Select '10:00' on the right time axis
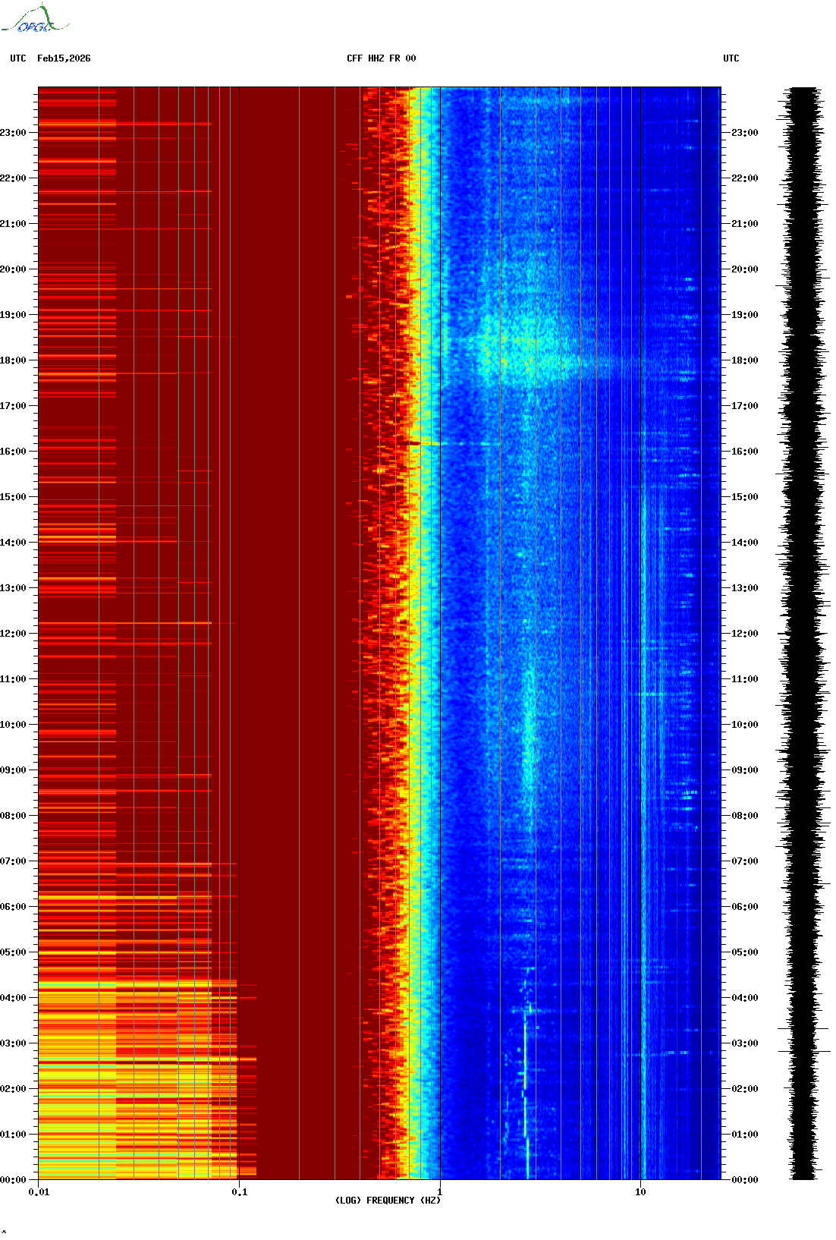 click(x=744, y=725)
